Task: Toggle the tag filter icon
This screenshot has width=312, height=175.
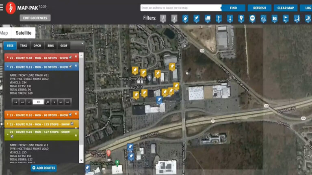Action: pos(185,19)
